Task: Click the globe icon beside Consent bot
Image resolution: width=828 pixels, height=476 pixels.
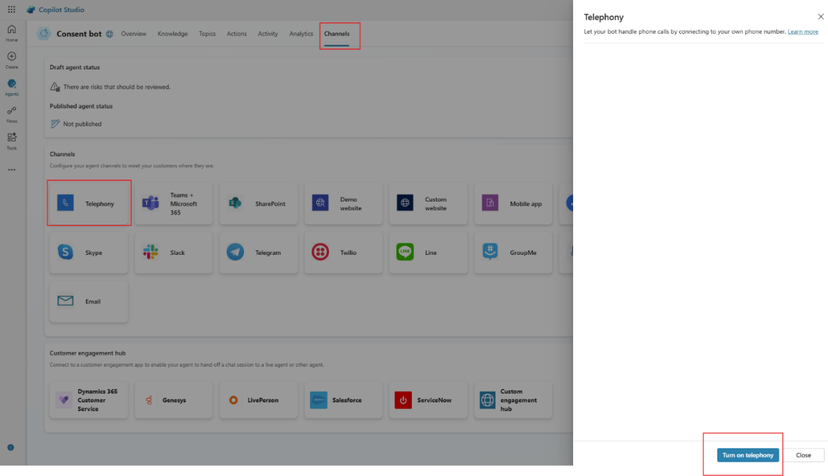Action: [109, 34]
